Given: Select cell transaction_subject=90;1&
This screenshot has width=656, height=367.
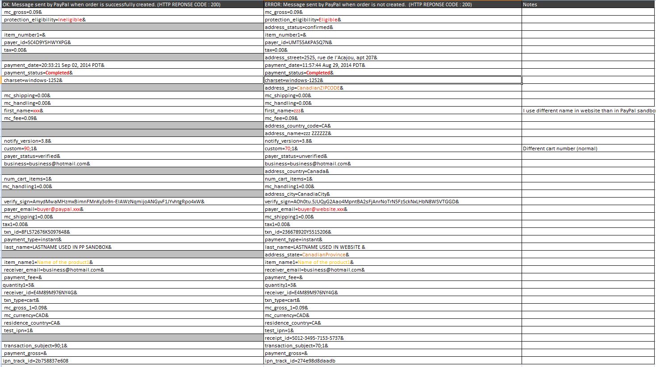Looking at the screenshot, I should [x=133, y=346].
